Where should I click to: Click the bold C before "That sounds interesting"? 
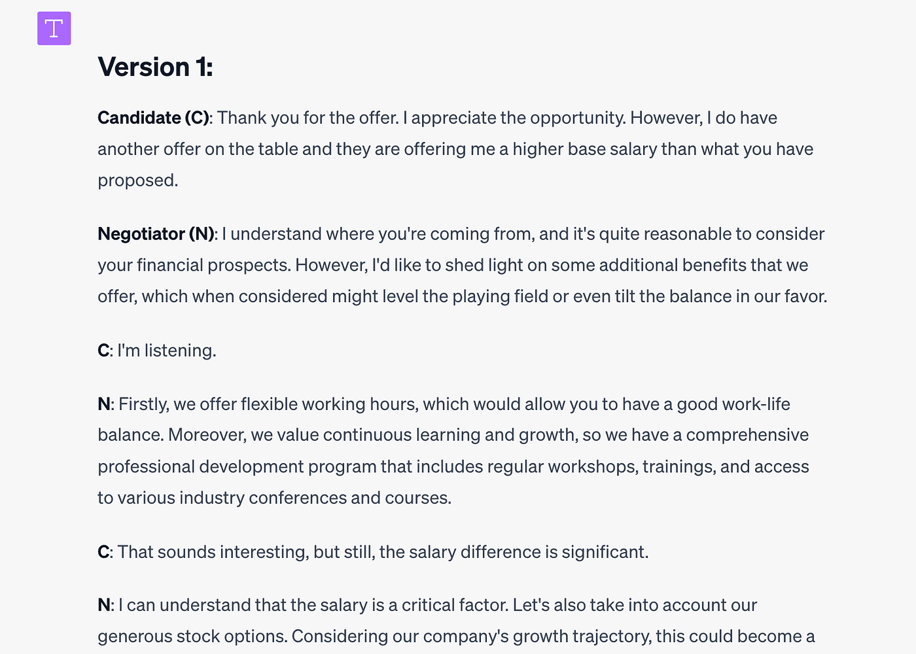point(103,552)
